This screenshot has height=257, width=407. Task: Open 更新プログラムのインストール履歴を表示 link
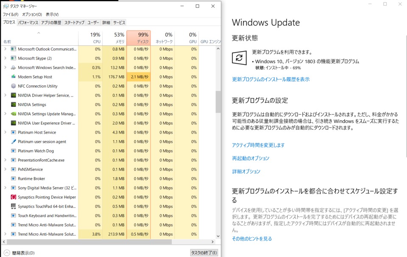point(271,79)
